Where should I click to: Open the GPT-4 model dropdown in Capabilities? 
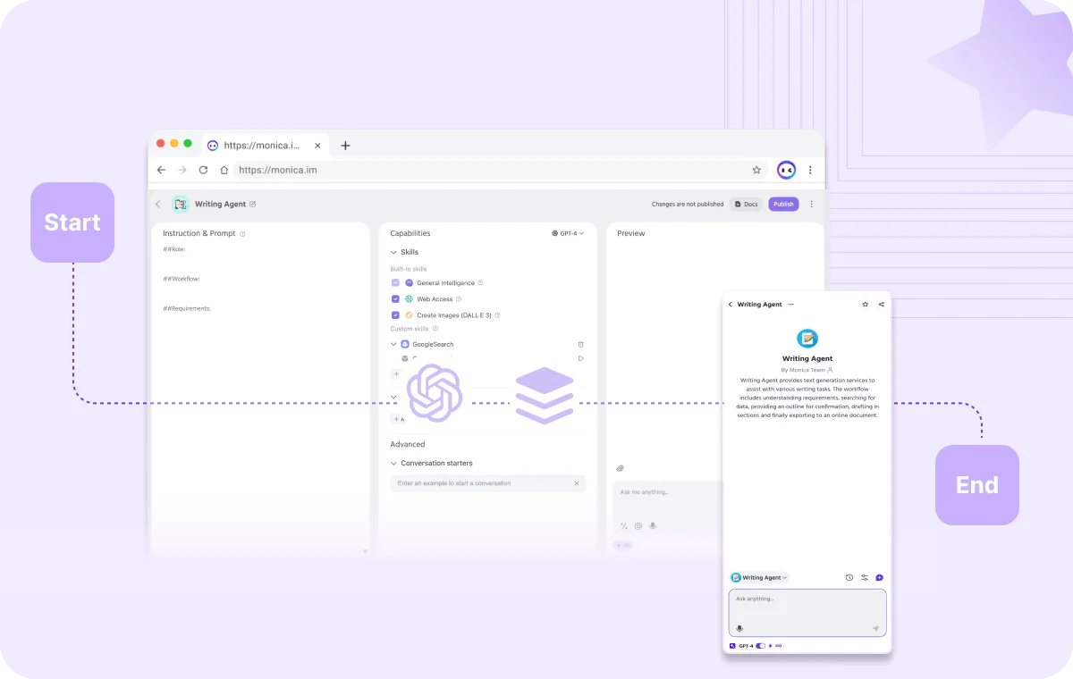568,233
